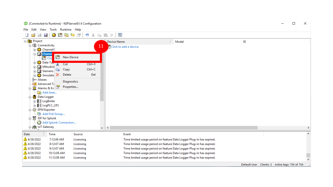The width and height of the screenshot is (333, 187).
Task: Select the 7:12:06 AM Licensing log entry
Action: (164, 139)
